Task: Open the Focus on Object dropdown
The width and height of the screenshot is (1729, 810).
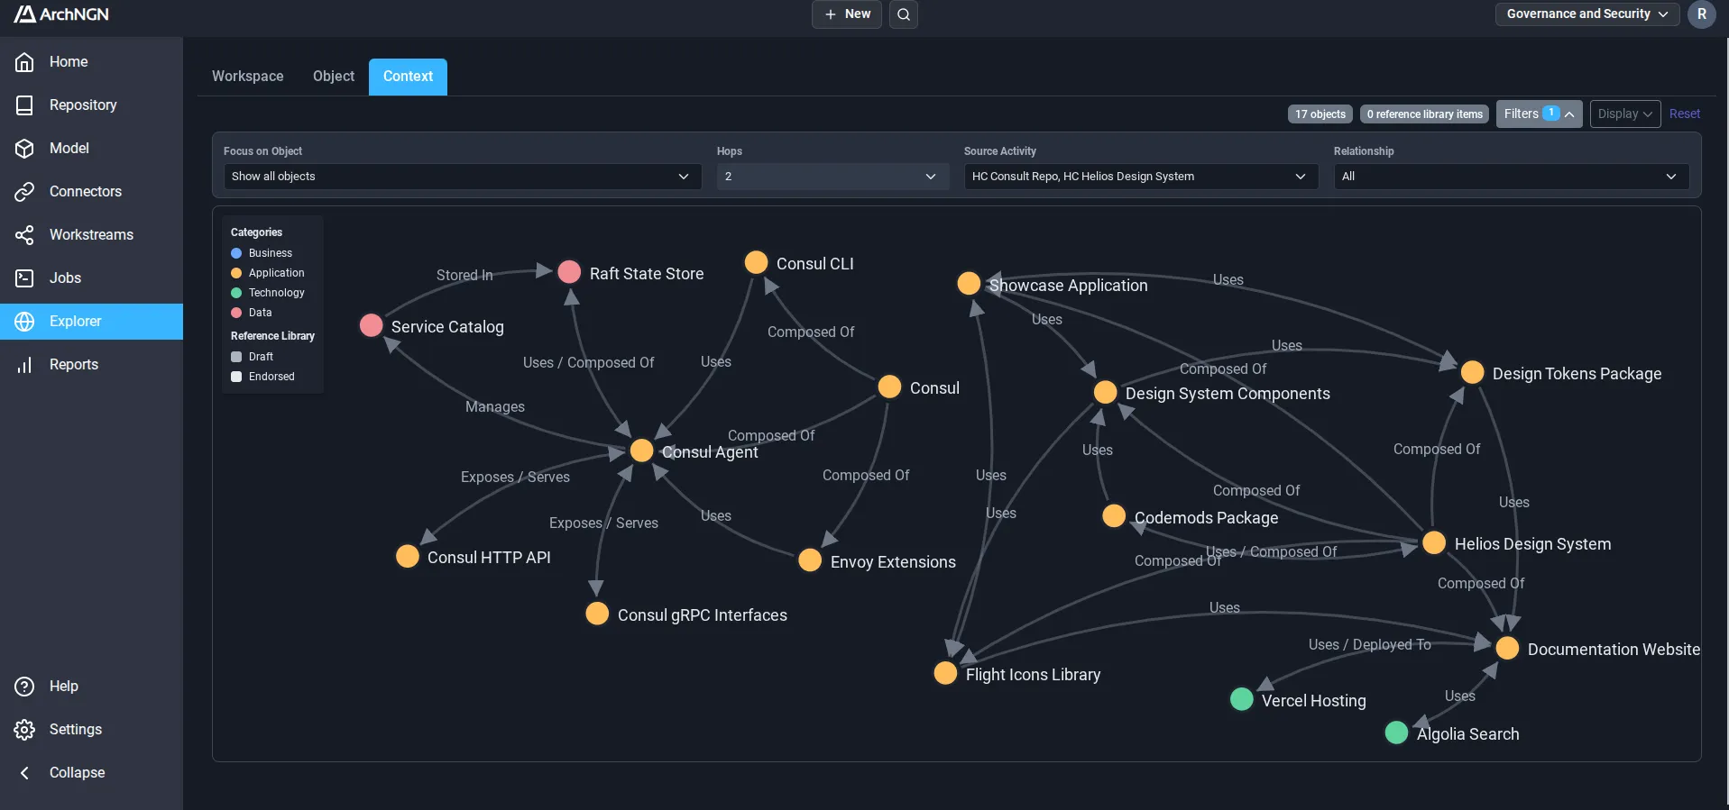Action: [x=463, y=177]
